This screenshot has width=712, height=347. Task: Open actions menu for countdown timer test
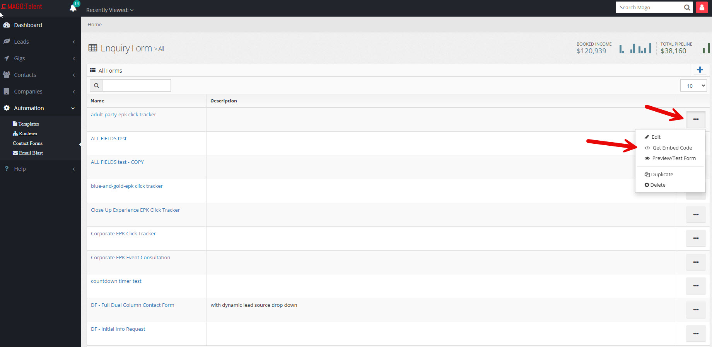[696, 286]
